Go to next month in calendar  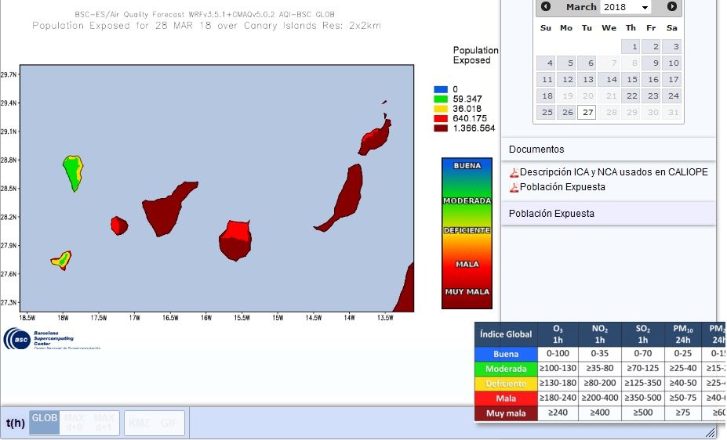672,6
